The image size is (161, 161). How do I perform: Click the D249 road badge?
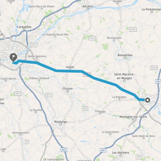pos(154,68)
